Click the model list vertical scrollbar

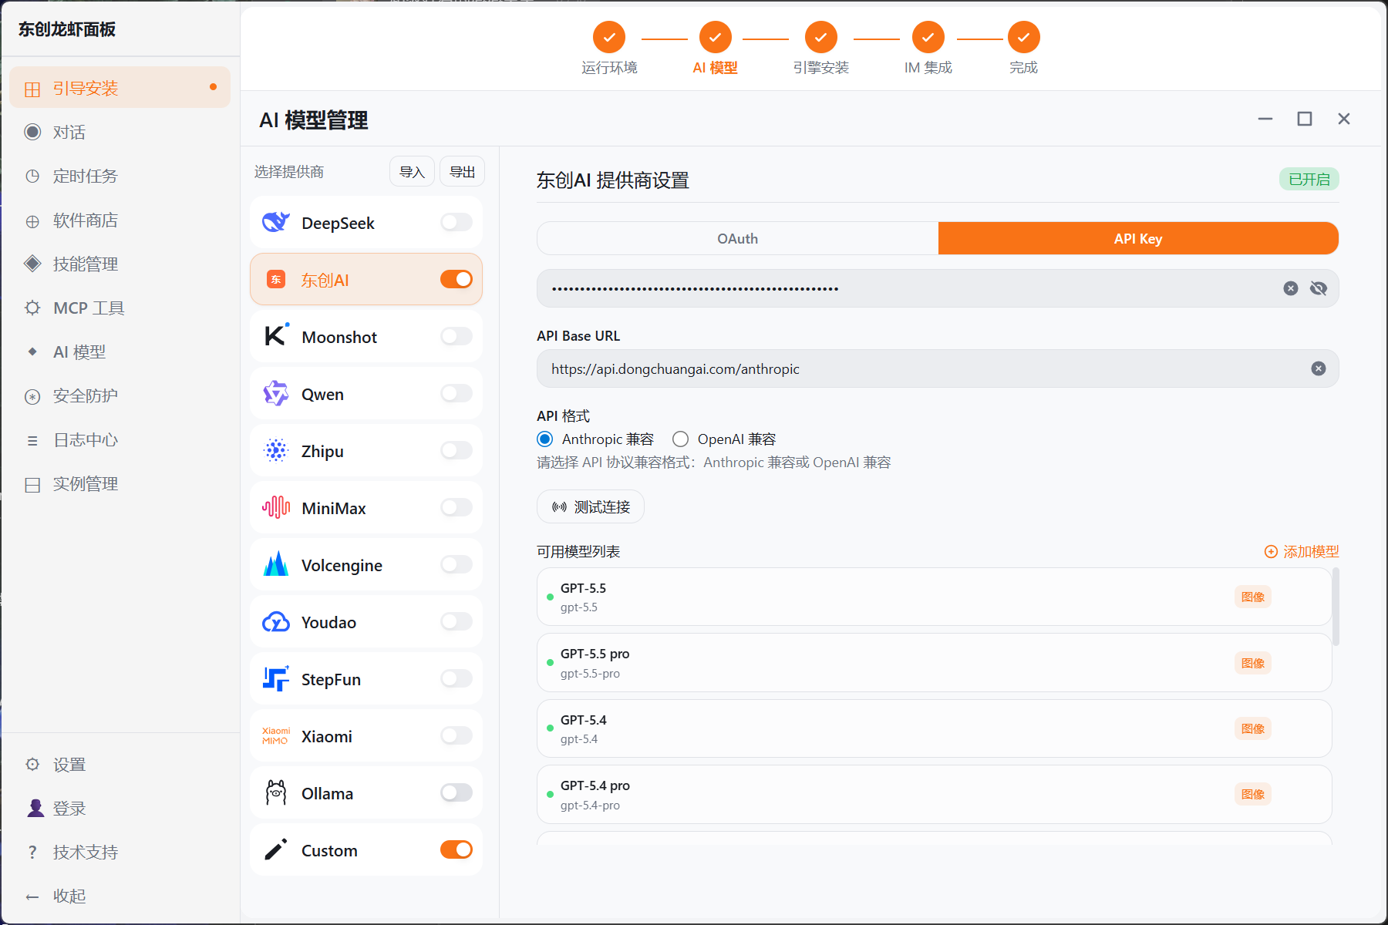tap(1336, 606)
